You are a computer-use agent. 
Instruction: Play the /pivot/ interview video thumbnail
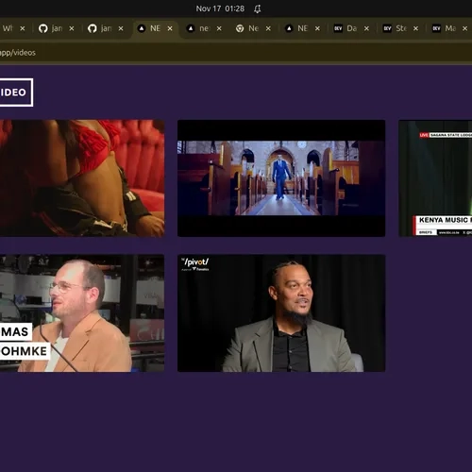[x=281, y=313]
